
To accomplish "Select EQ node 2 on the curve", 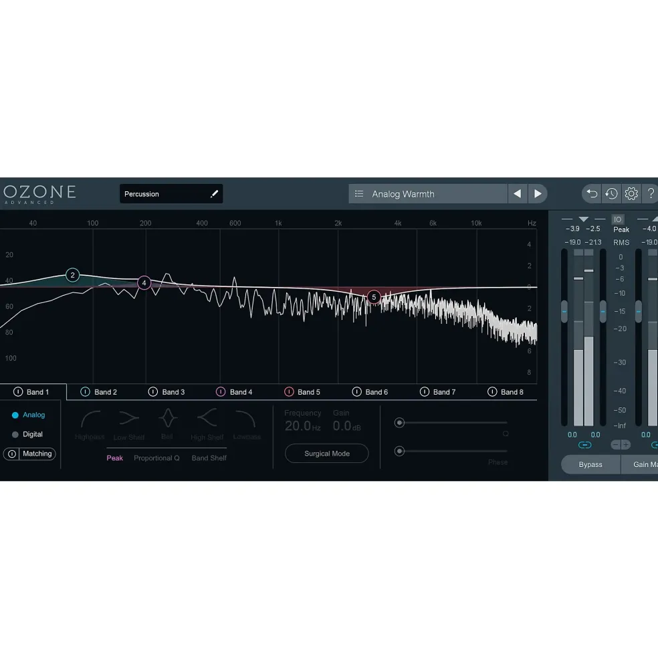I will (x=73, y=275).
